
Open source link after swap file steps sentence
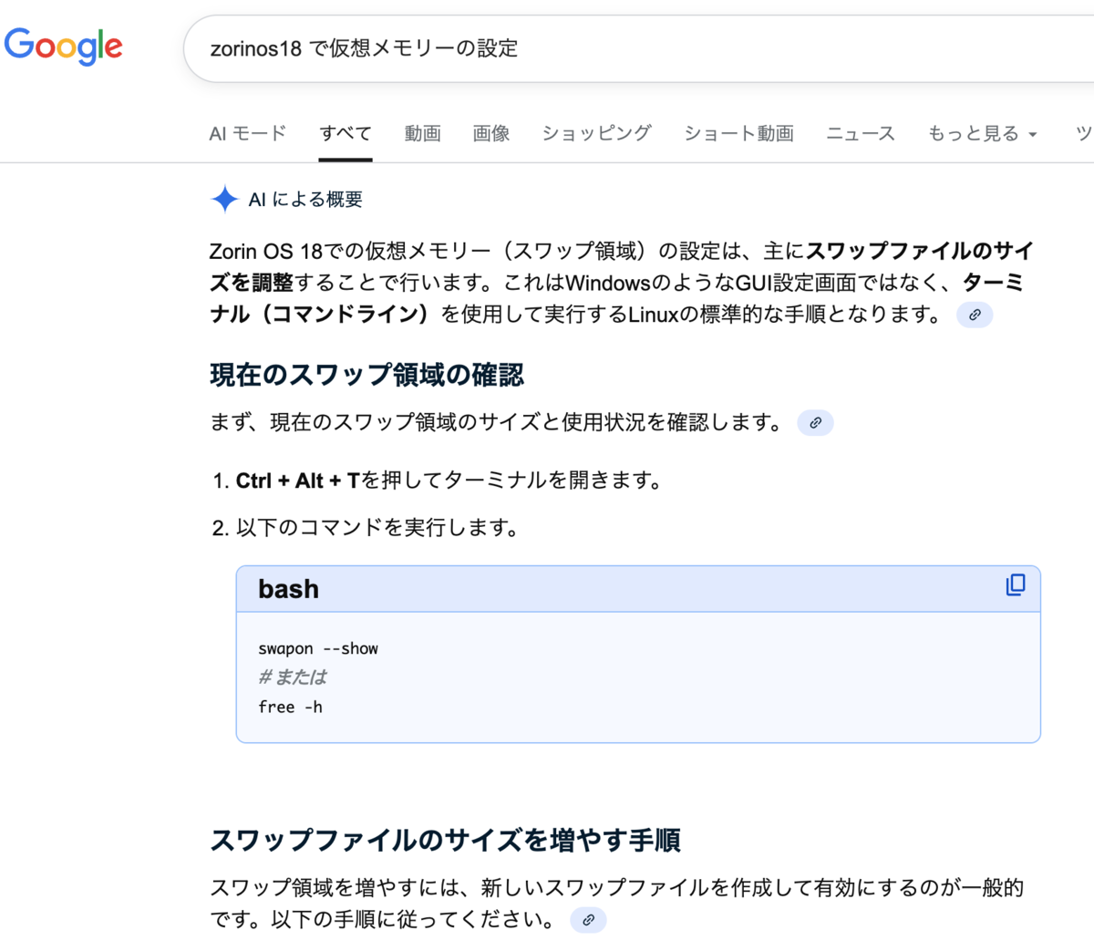(x=588, y=920)
